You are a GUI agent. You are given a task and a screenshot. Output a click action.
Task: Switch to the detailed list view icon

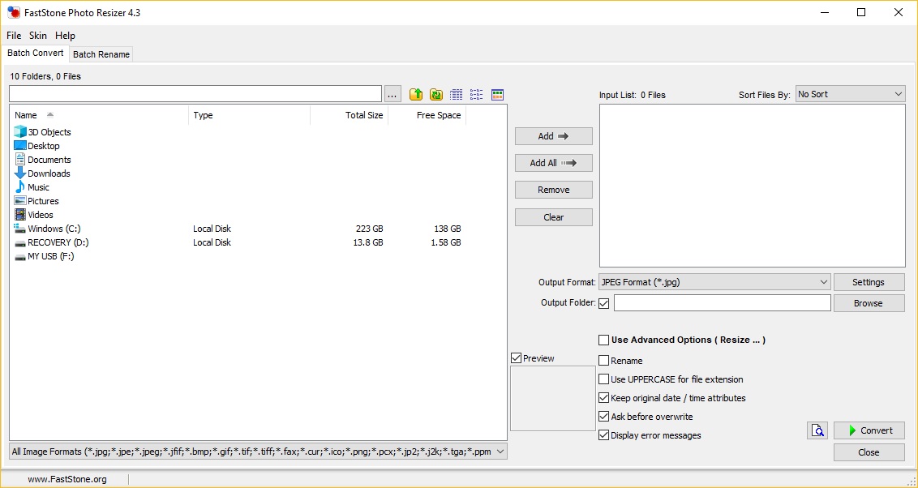pos(456,94)
